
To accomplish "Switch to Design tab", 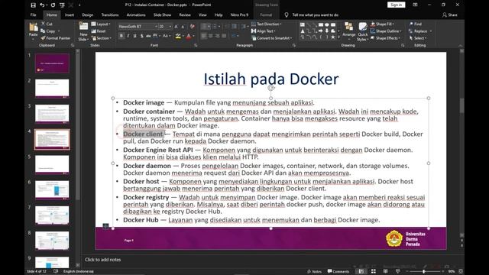I will point(87,15).
